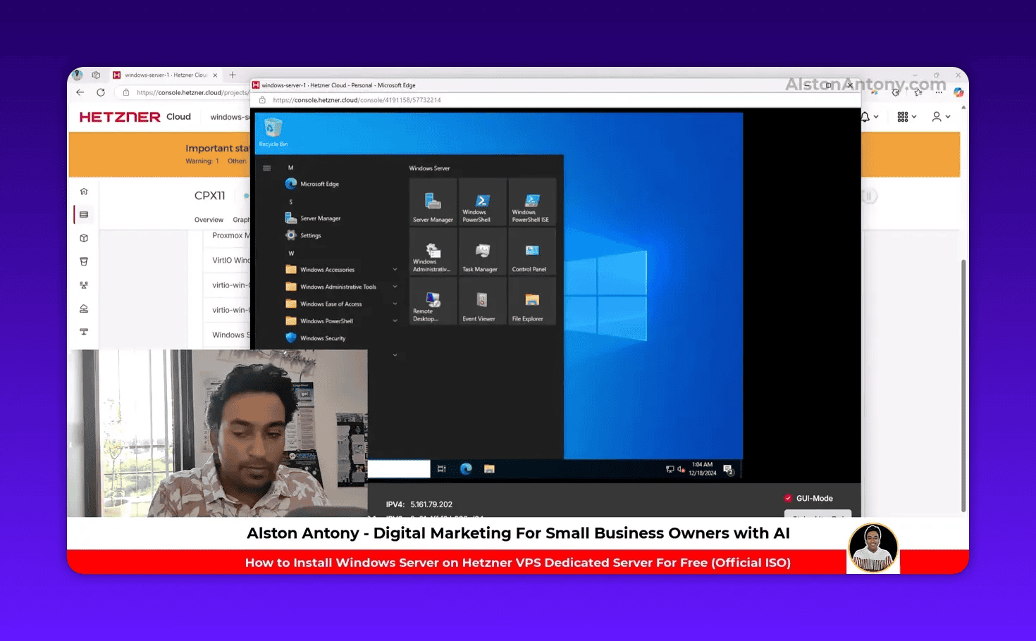Open File Explorer tile in Windows Server group
The width and height of the screenshot is (1036, 641).
pos(531,301)
